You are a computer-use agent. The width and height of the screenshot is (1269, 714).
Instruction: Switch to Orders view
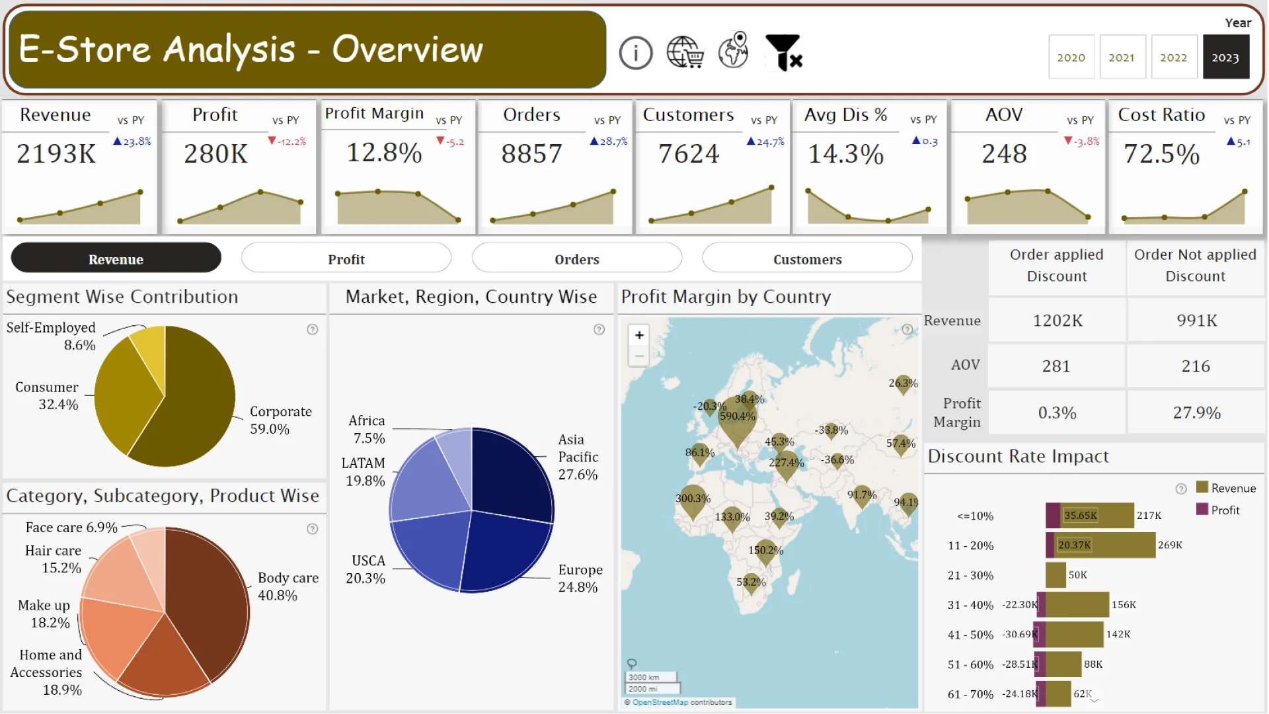click(x=577, y=258)
